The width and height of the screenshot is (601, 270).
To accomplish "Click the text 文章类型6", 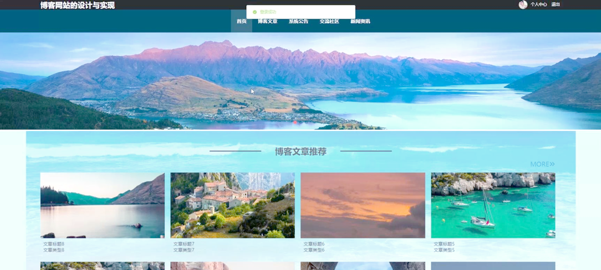I will point(314,250).
